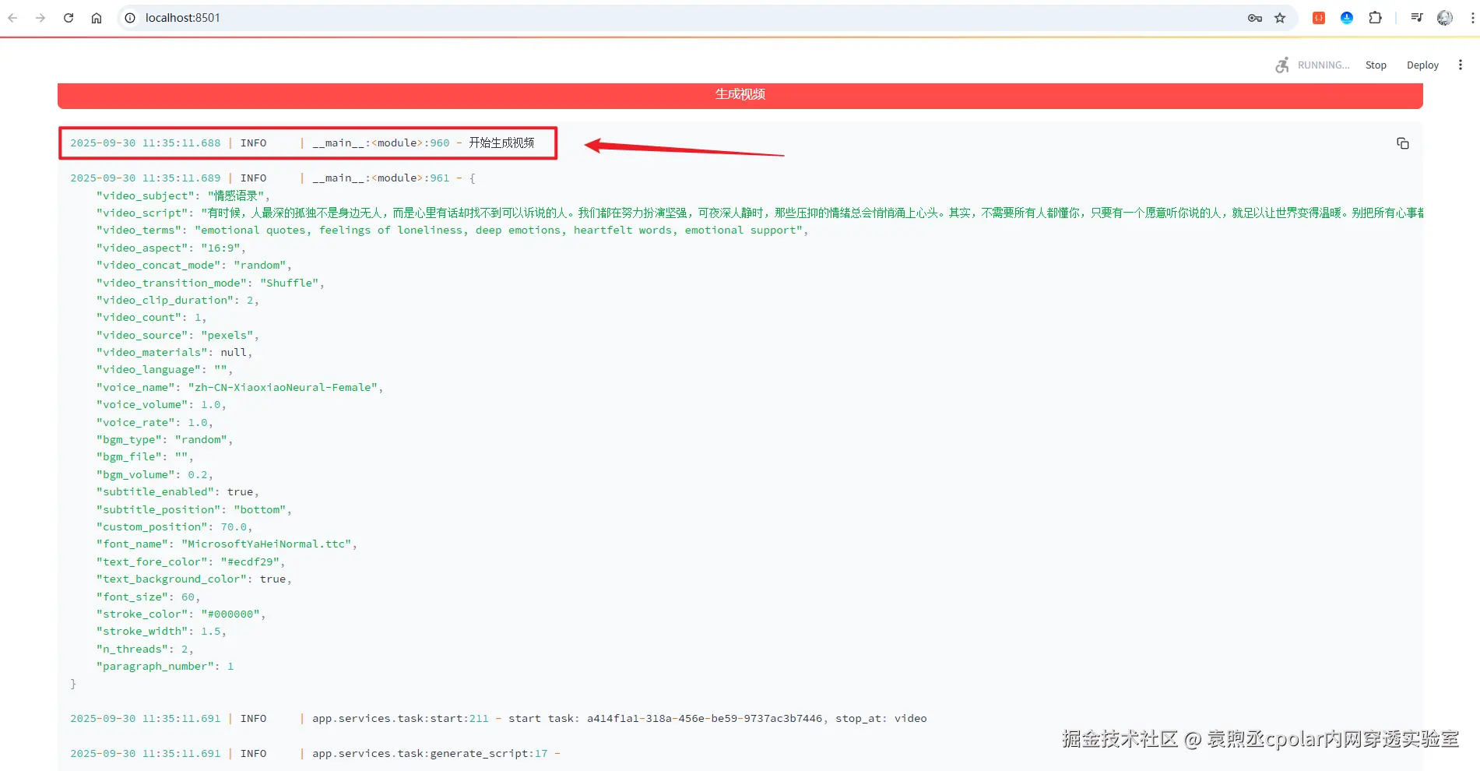Click the "video_terms" emotional quotes line
The height and width of the screenshot is (771, 1480).
[452, 231]
